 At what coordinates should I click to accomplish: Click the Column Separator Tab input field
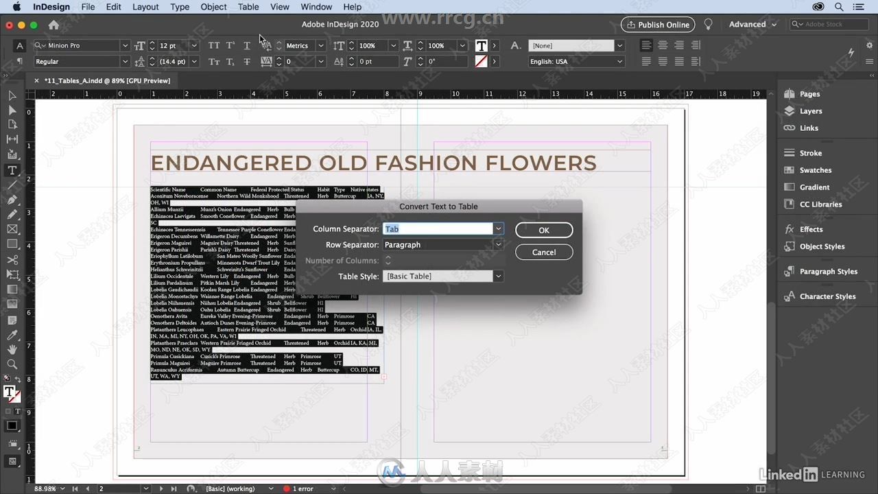pyautogui.click(x=438, y=228)
